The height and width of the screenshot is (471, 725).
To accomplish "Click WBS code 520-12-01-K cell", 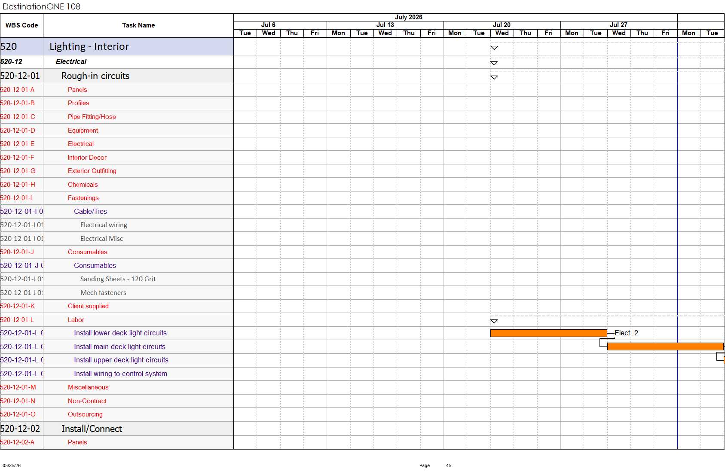I will 21,306.
